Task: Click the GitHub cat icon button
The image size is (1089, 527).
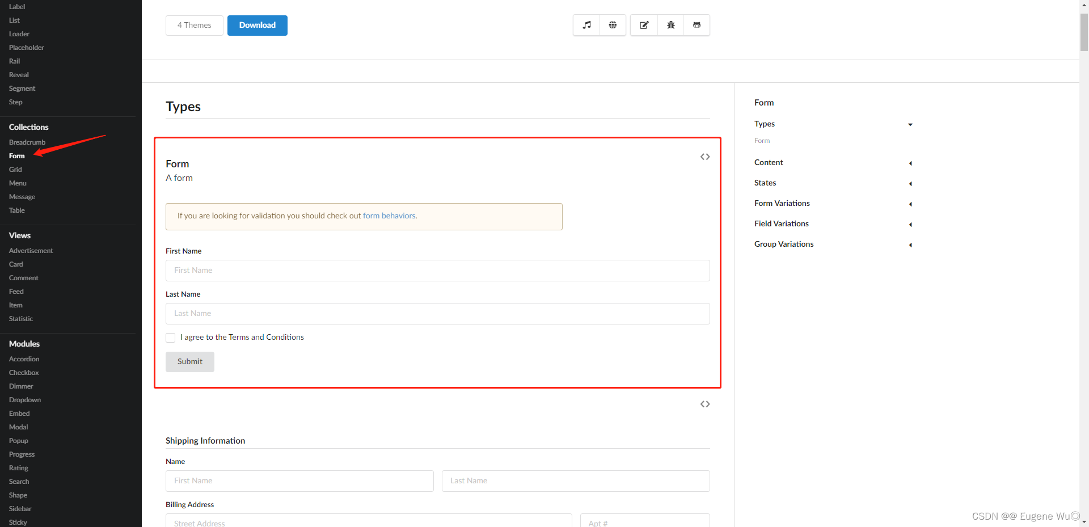Action: pos(697,25)
